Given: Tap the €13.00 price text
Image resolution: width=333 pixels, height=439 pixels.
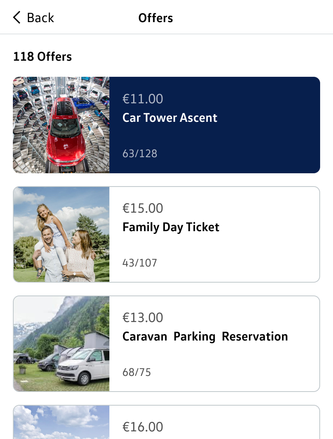Looking at the screenshot, I should coord(143,318).
